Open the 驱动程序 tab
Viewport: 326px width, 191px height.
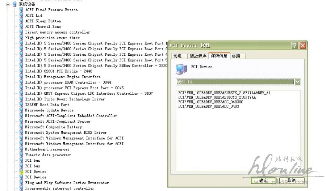[x=198, y=56]
